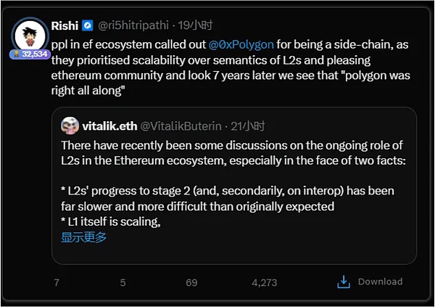Viewport: 435px width, 307px height.
Task: Open the quoted post body about L2s
Action: point(232,174)
